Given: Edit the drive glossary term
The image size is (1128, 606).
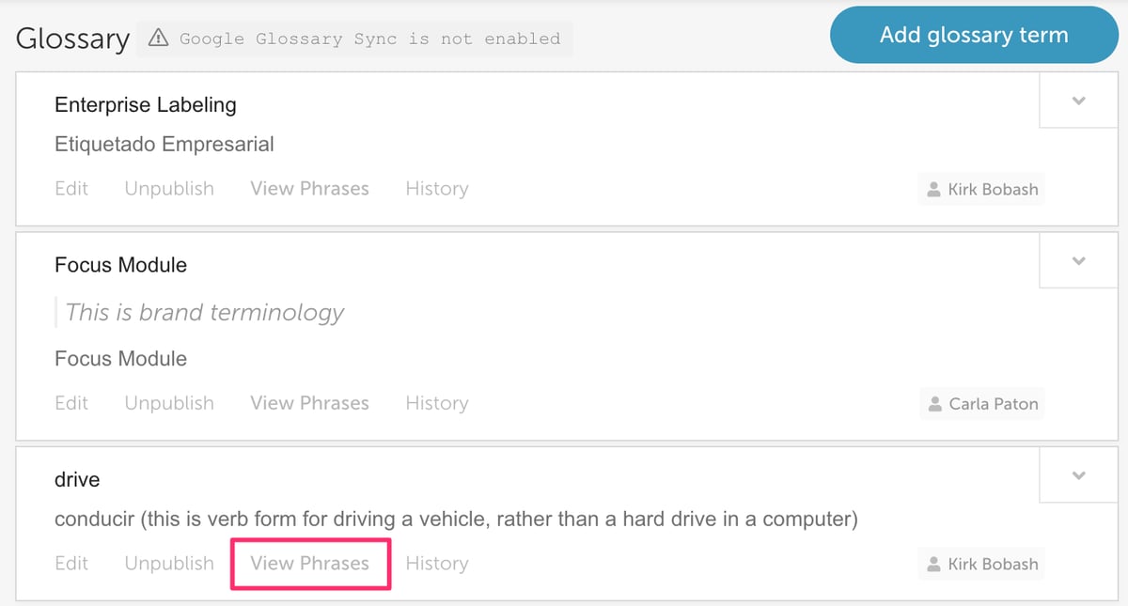Looking at the screenshot, I should pyautogui.click(x=71, y=564).
